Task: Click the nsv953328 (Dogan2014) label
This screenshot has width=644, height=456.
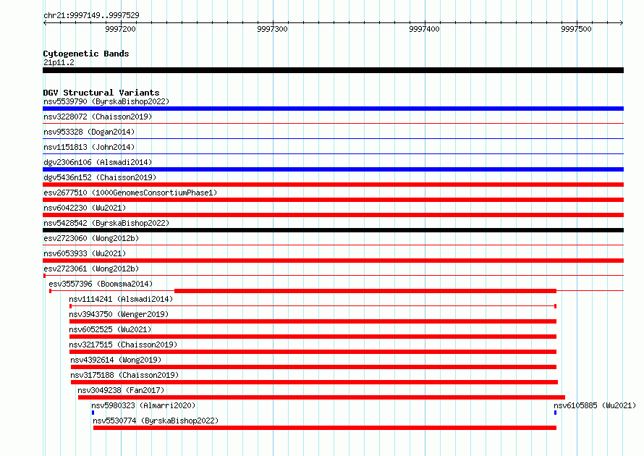Action: [x=89, y=132]
